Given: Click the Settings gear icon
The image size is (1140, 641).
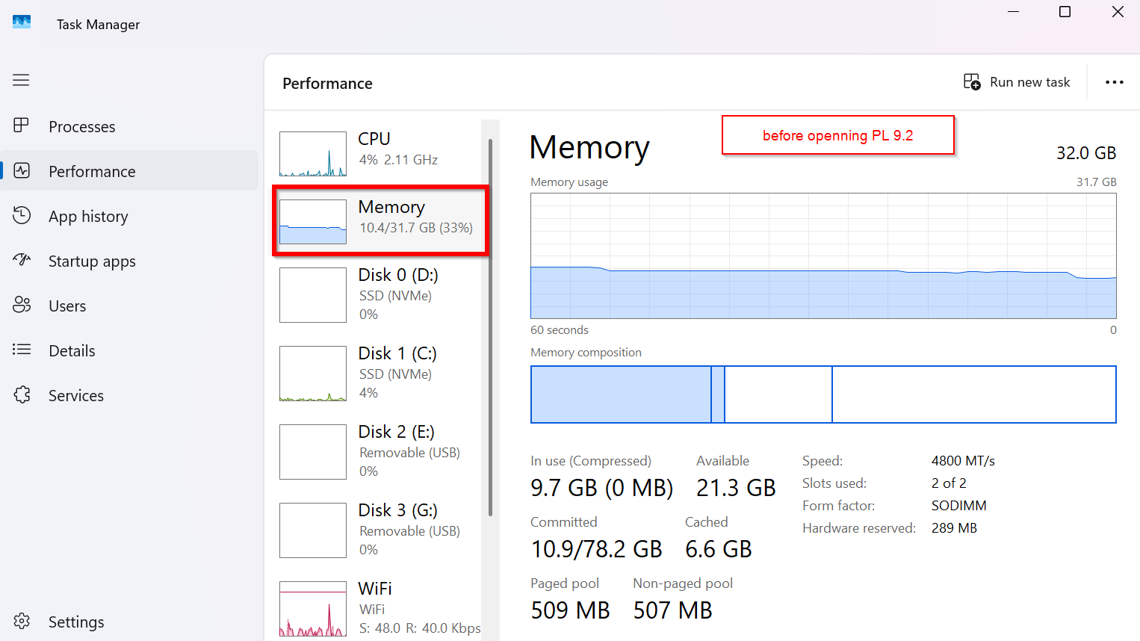Looking at the screenshot, I should pos(22,621).
